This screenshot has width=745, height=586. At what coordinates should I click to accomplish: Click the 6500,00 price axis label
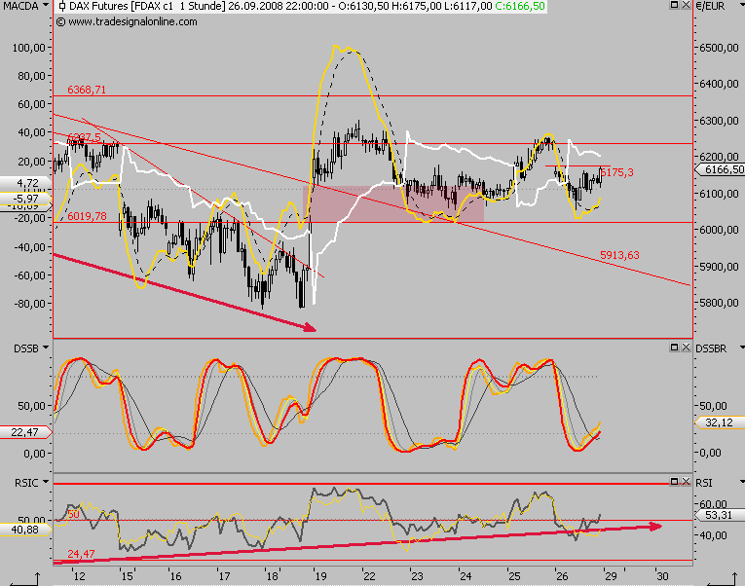pos(720,48)
